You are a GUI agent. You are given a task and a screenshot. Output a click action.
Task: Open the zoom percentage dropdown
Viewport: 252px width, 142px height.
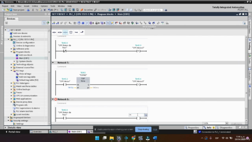click(227, 123)
